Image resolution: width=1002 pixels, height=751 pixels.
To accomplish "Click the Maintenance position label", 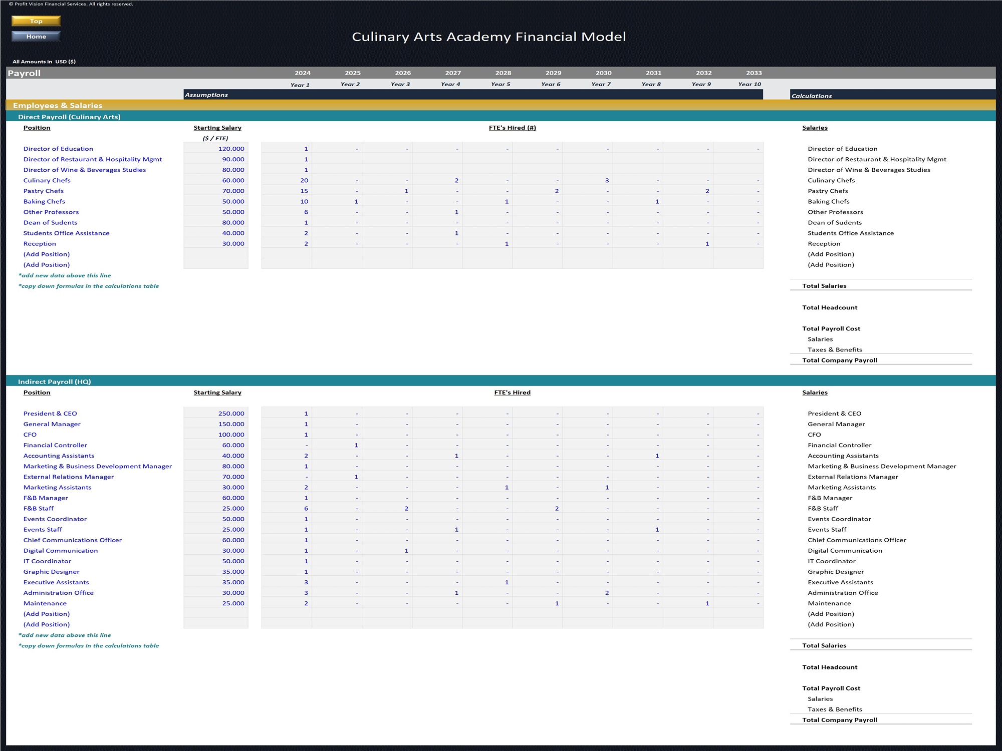I will [x=45, y=603].
